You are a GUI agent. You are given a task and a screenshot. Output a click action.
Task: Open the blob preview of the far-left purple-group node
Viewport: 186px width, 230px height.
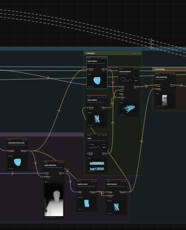[x=17, y=162]
